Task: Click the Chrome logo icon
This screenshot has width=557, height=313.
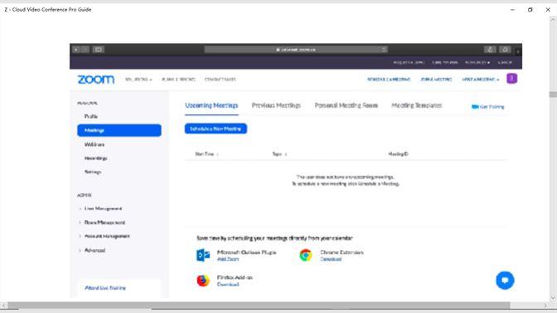Action: coord(306,255)
